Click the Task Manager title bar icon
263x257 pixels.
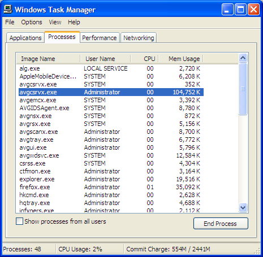(x=8, y=10)
